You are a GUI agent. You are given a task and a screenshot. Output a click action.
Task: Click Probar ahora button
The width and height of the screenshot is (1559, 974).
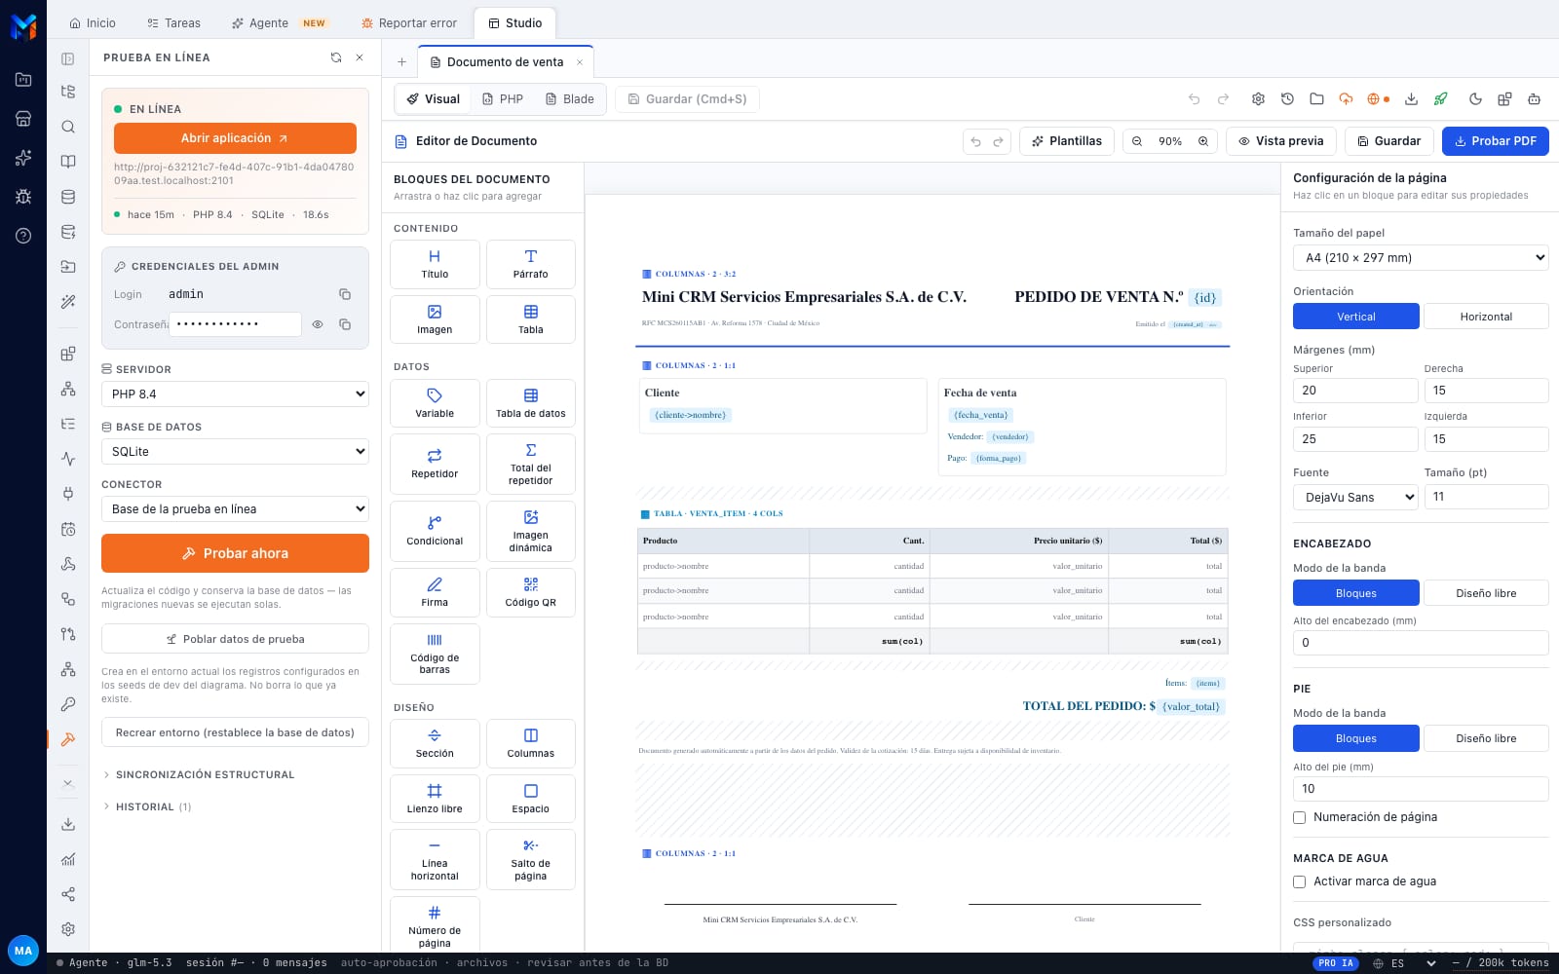235,553
